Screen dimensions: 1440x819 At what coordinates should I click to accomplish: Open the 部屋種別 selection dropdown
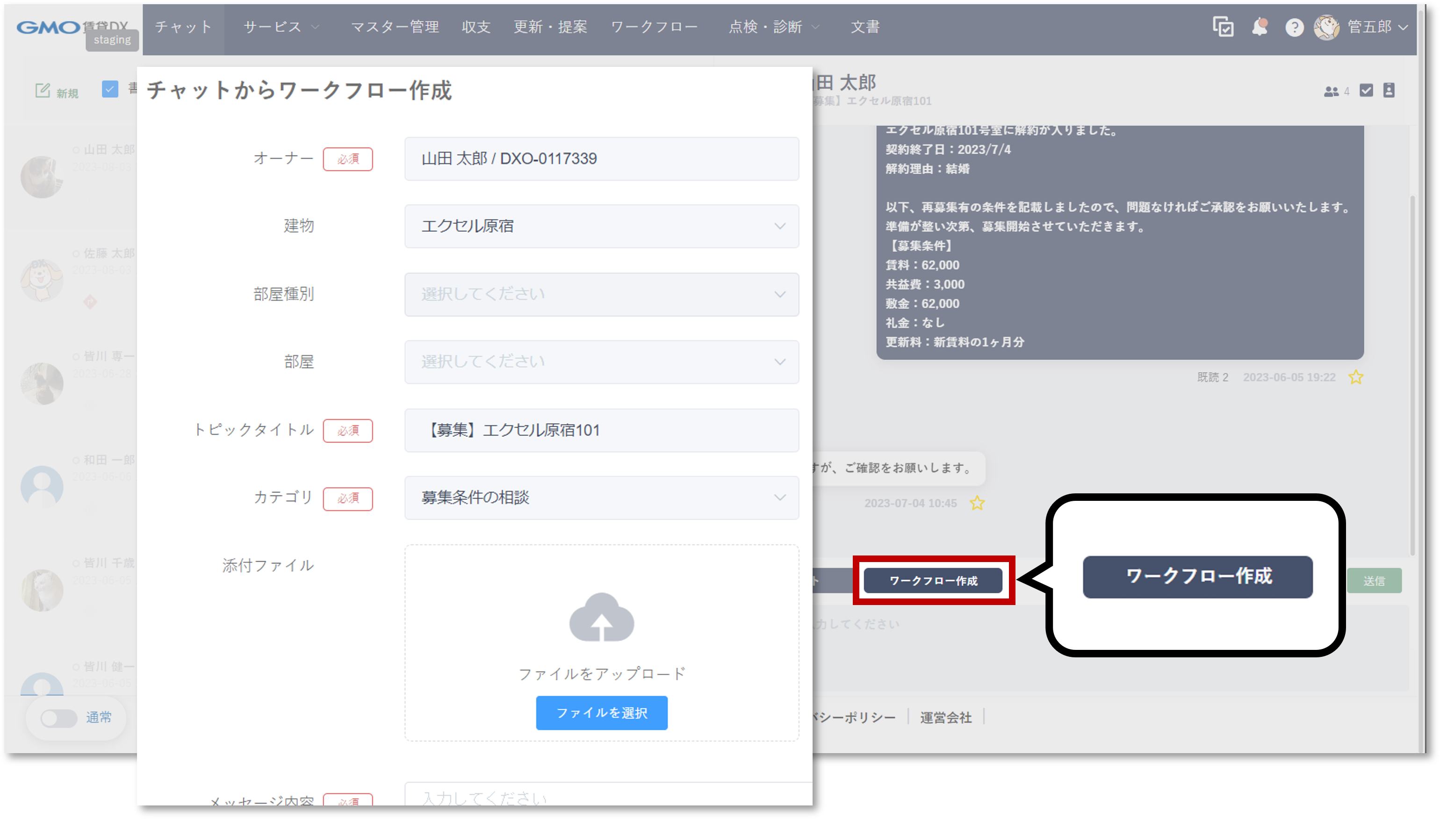pyautogui.click(x=602, y=294)
